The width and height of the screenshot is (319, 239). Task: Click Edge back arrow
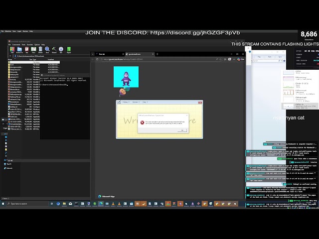pyautogui.click(x=93, y=59)
